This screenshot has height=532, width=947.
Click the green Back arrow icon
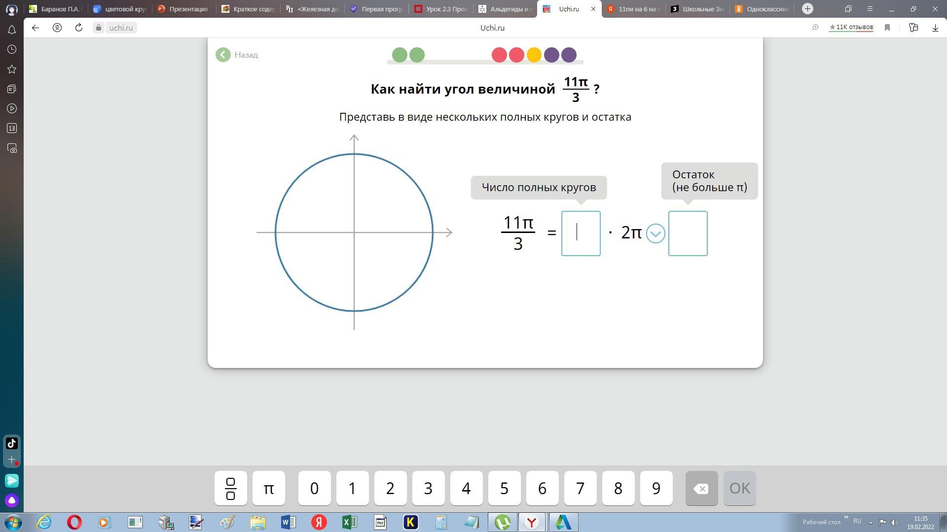point(223,55)
